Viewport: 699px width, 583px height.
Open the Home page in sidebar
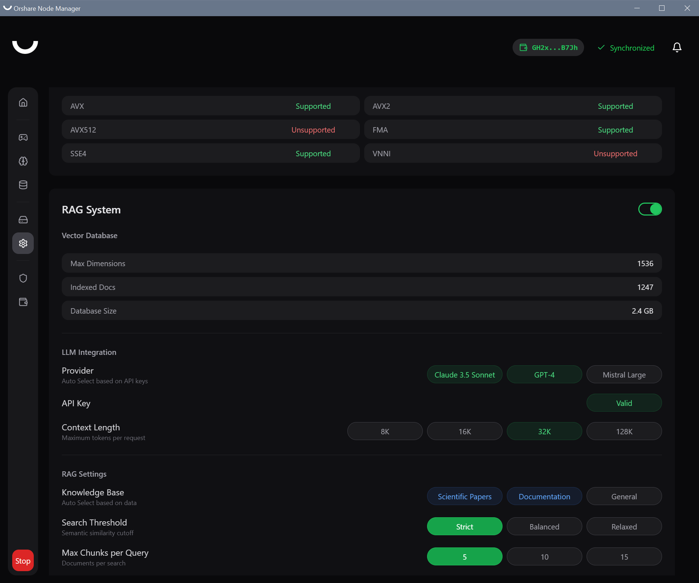[23, 103]
